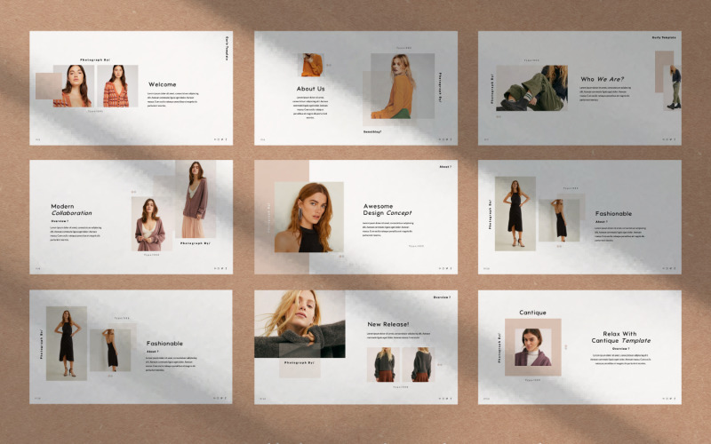
Task: Select the portrait on the pink Cantique square
Action: coord(533,347)
